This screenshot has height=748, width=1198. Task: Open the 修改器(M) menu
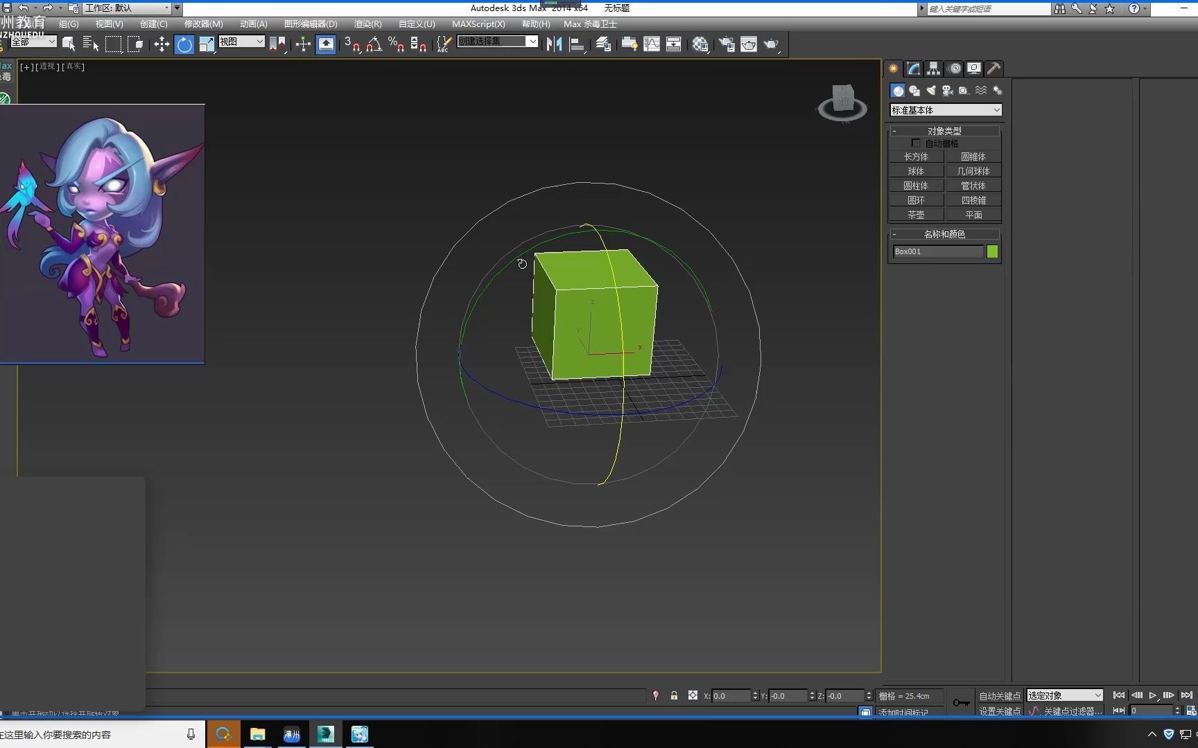202,24
